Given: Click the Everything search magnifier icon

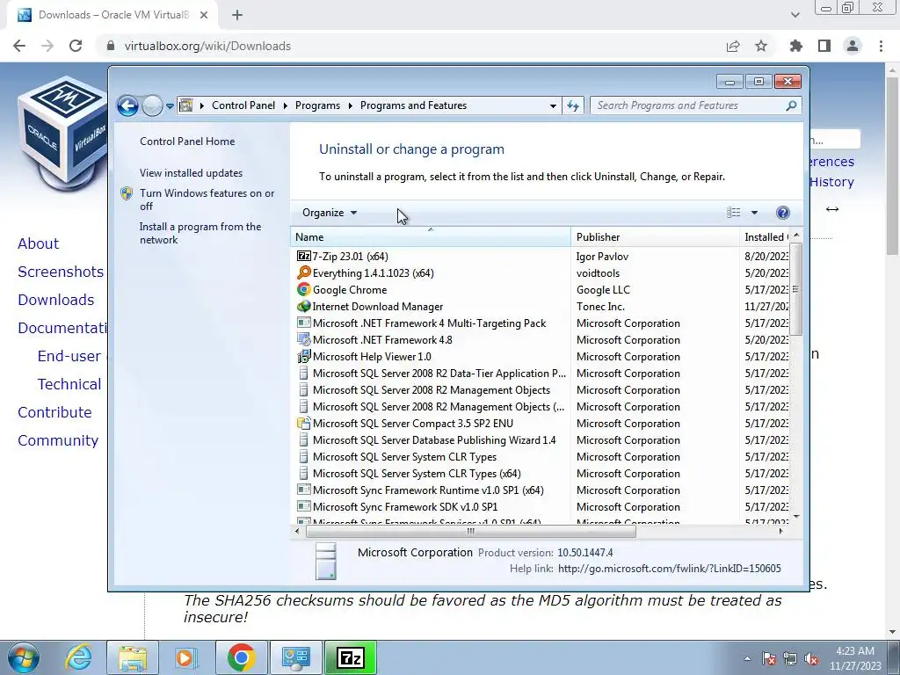Looking at the screenshot, I should click(x=303, y=272).
